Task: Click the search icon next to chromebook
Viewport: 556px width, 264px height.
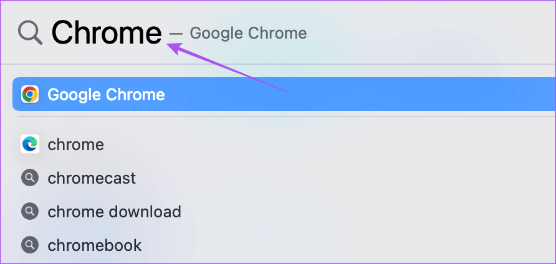Action: coord(29,245)
